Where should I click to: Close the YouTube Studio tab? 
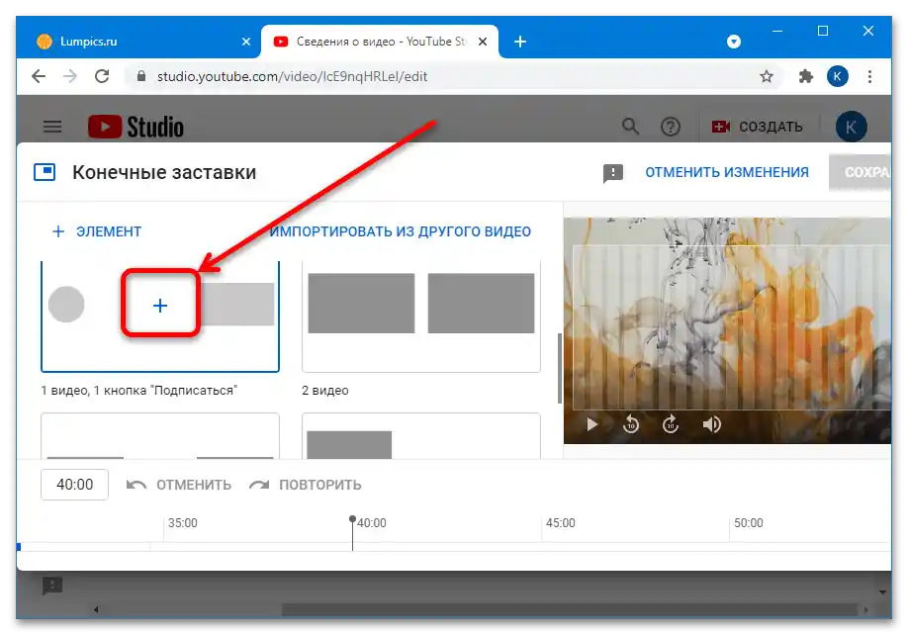pos(483,42)
